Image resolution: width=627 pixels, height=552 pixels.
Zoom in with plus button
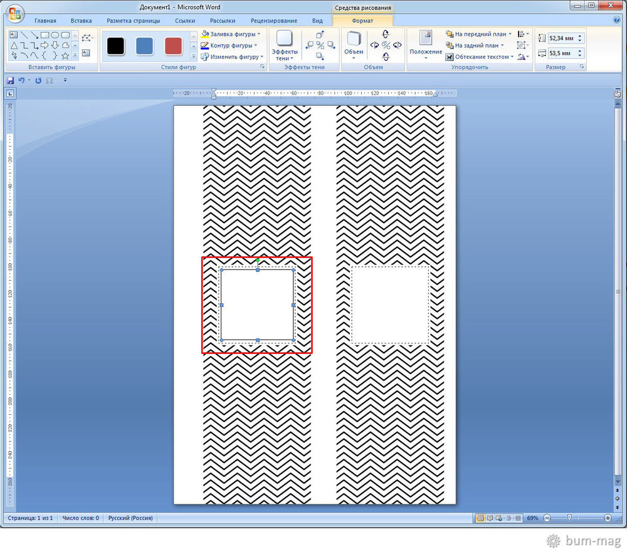[608, 518]
